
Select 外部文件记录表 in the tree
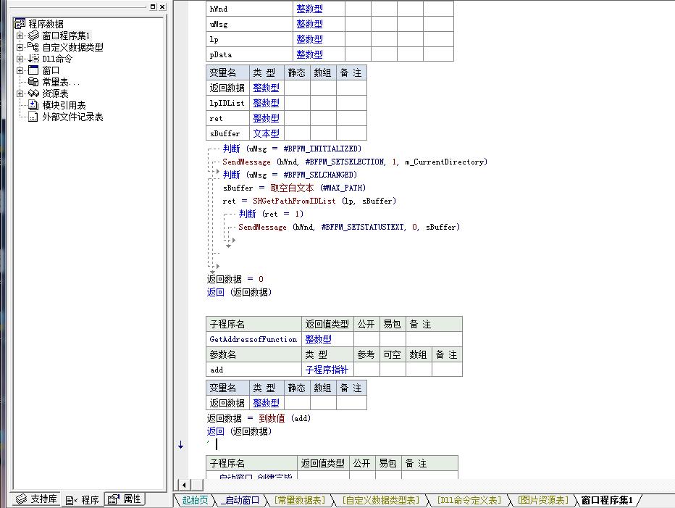[x=72, y=117]
